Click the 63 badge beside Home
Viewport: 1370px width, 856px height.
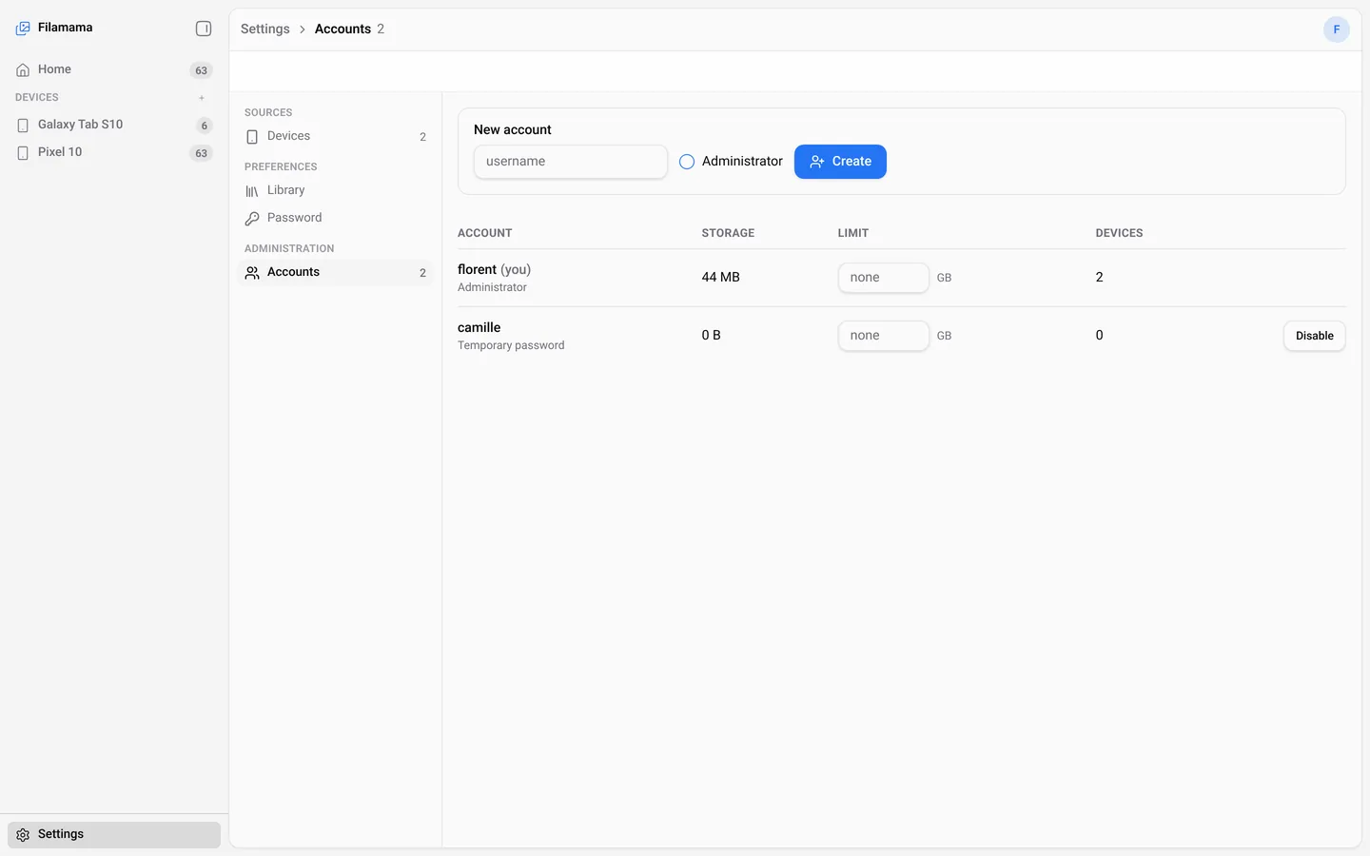(201, 70)
